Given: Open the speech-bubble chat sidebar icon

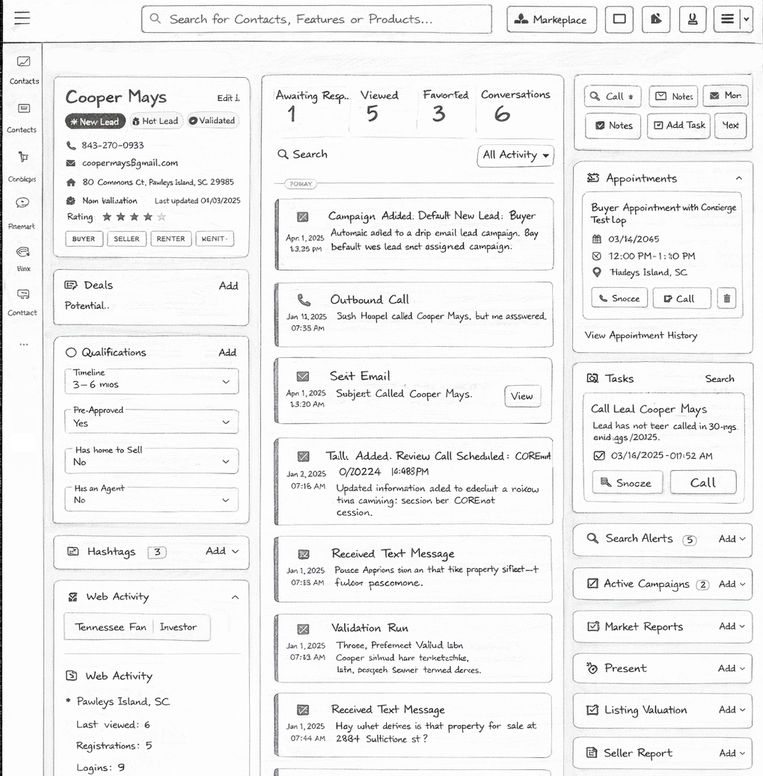Looking at the screenshot, I should pos(22,203).
